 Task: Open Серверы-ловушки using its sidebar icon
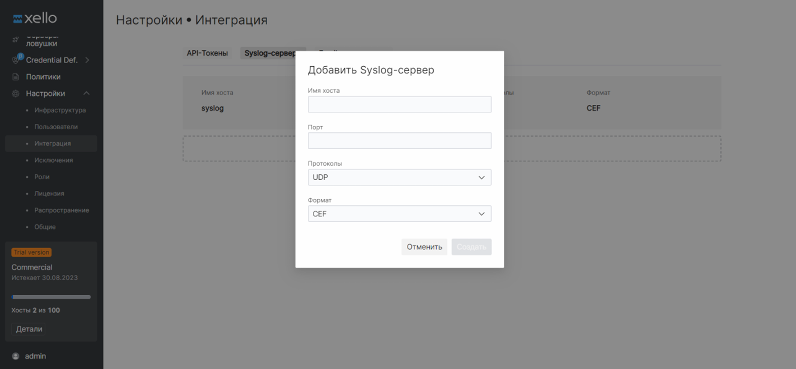tap(15, 39)
